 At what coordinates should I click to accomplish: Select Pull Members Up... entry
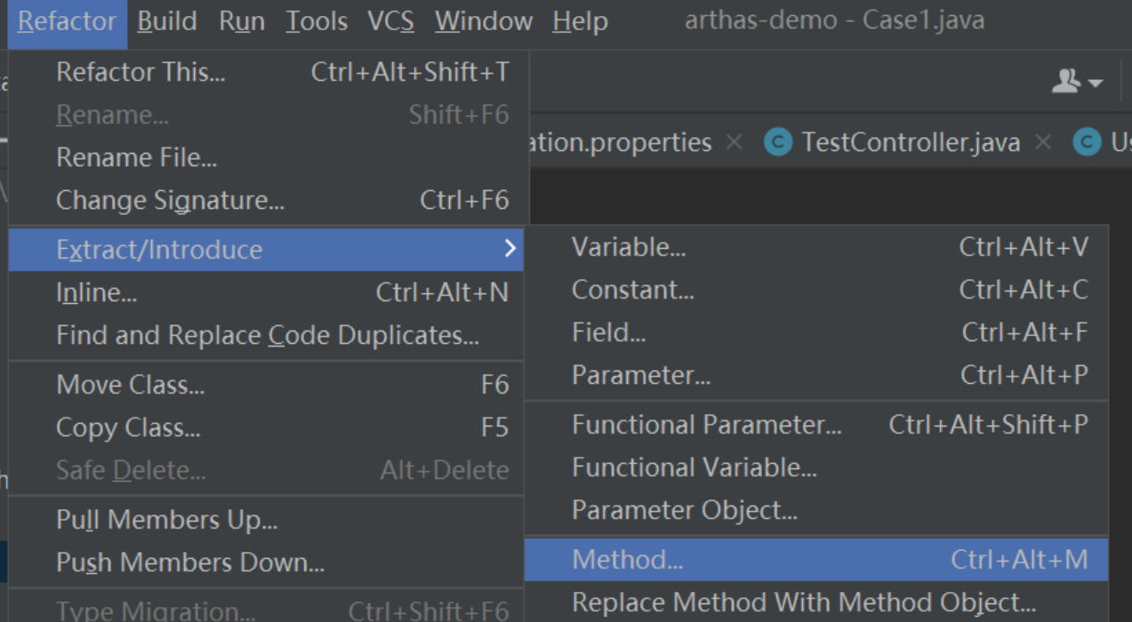click(167, 519)
